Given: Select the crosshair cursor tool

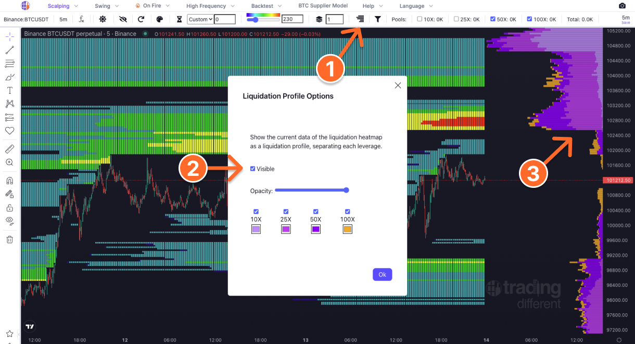Looking at the screenshot, I should tap(9, 36).
